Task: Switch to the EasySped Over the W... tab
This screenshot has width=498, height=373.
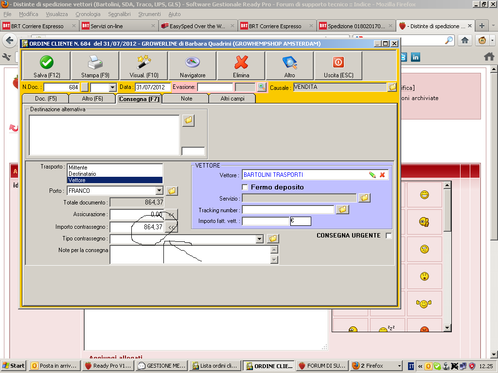Action: pyautogui.click(x=197, y=26)
